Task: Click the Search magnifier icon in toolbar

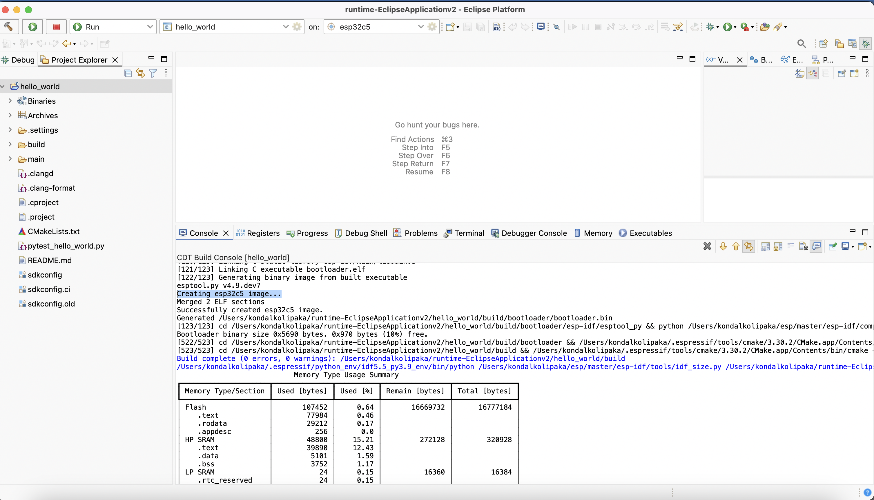Action: [x=801, y=44]
